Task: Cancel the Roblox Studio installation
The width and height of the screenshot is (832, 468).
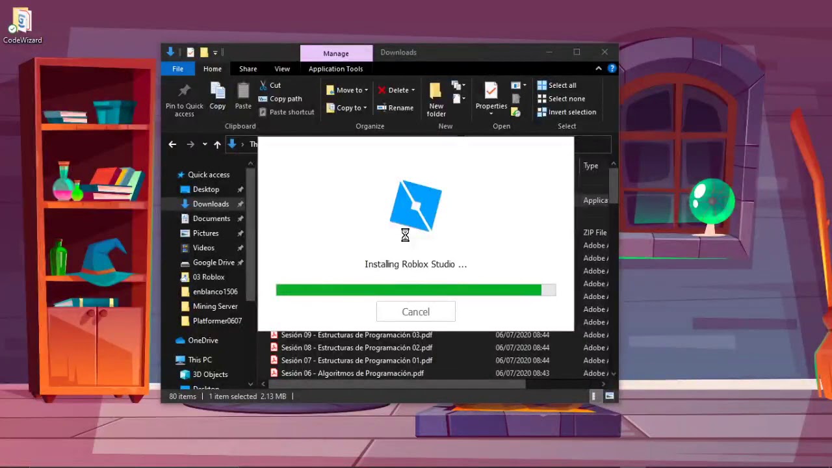Action: point(416,312)
